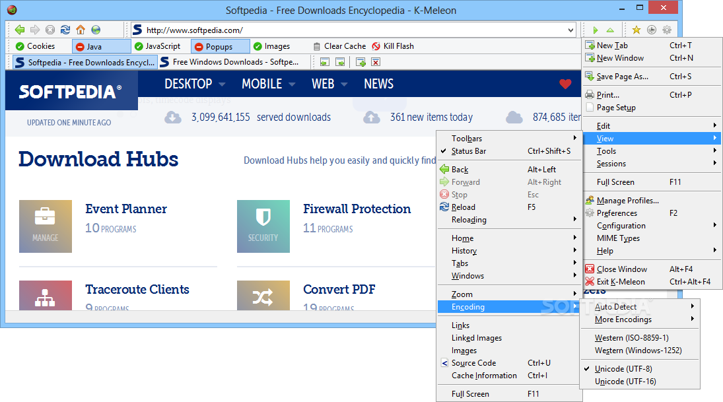
Task: Open the Home page toolbar icon
Action: (x=81, y=30)
